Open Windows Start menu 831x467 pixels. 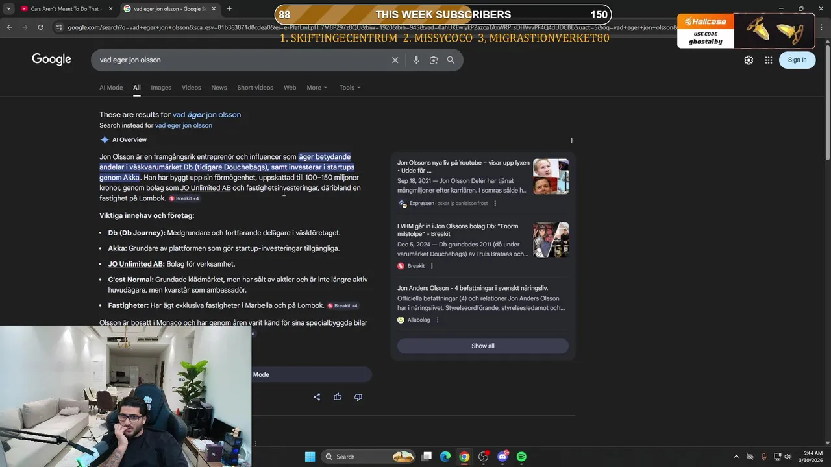(x=310, y=457)
